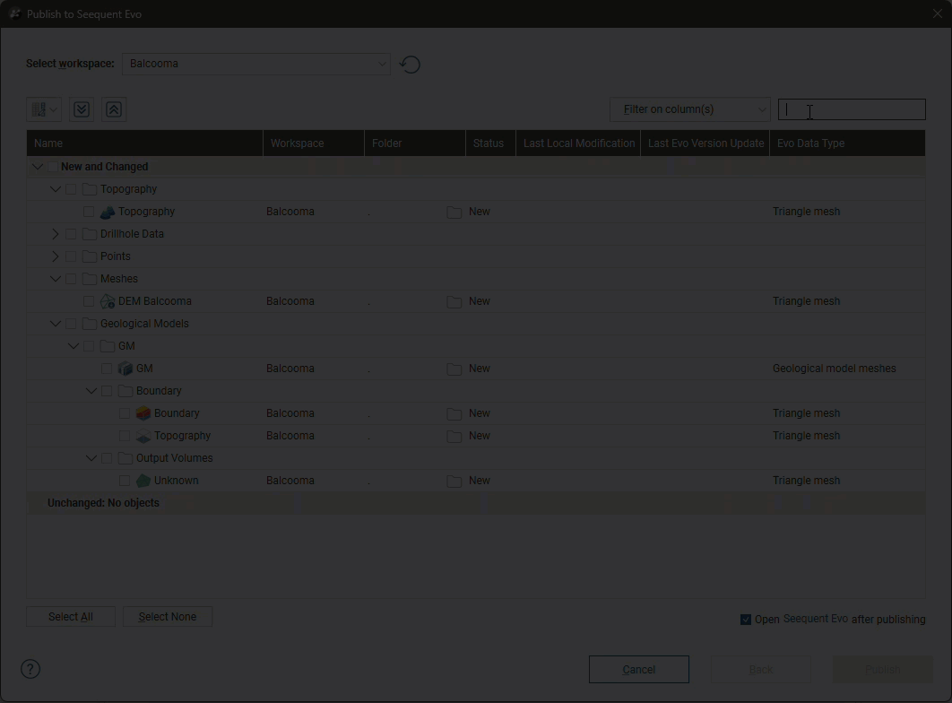This screenshot has width=952, height=703.
Task: Click the Boundary surface icon
Action: tap(143, 413)
